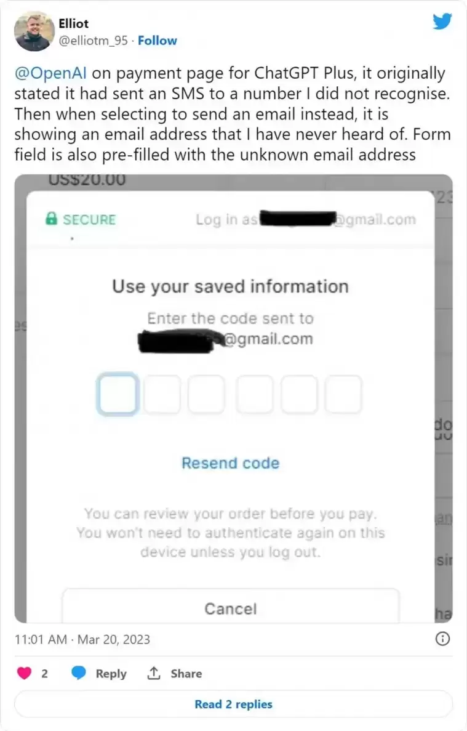The image size is (467, 731).
Task: Open Elliot's profile picture
Action: coord(34,31)
